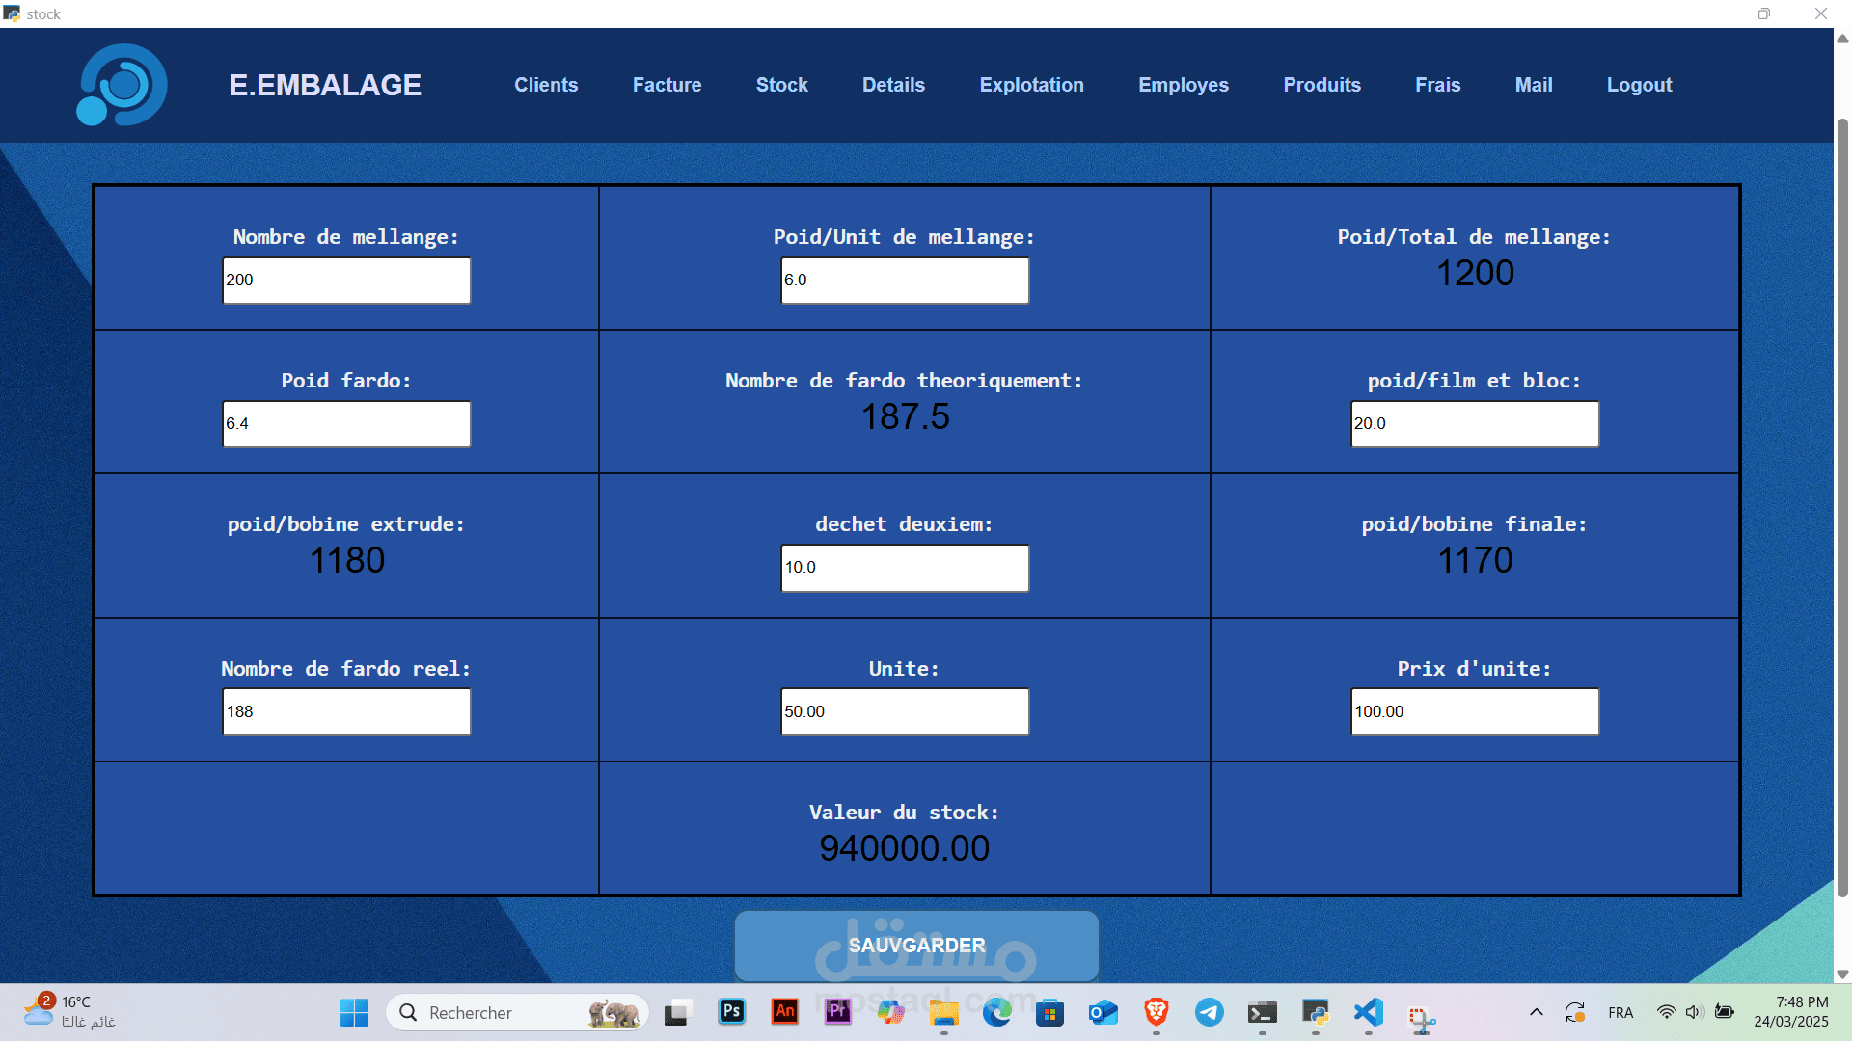Open Task View in the taskbar

click(676, 1012)
